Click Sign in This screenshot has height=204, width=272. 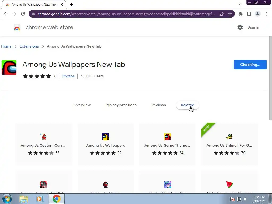pyautogui.click(x=253, y=27)
